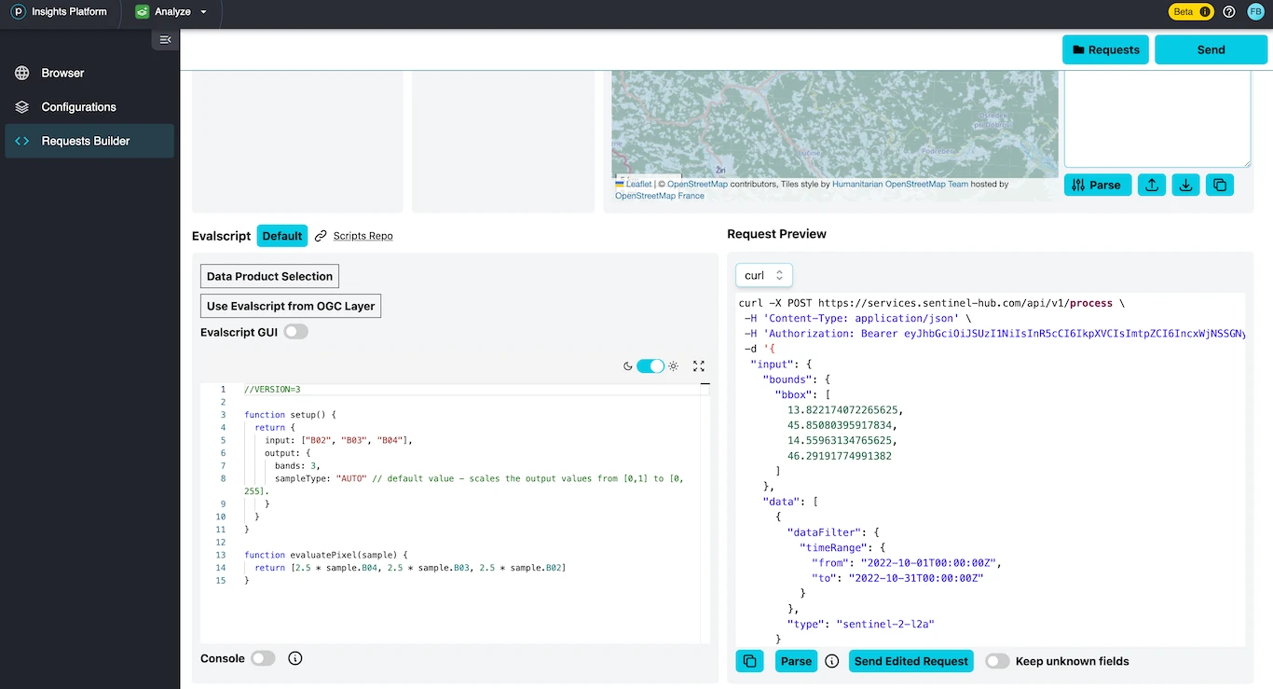Open the Scripts Repo link
The image size is (1273, 689).
[x=363, y=236]
